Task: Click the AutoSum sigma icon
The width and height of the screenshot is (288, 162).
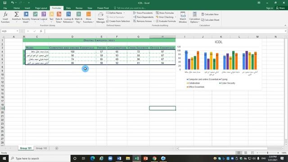Action: 17,14
